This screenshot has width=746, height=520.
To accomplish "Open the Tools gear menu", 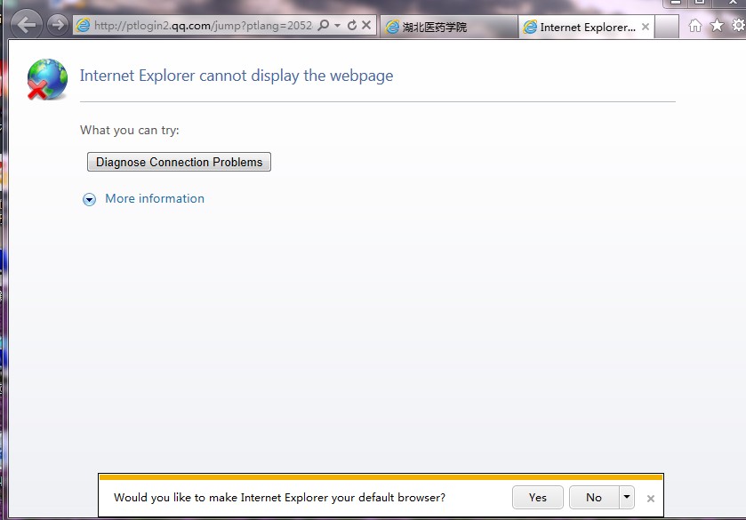I will (739, 25).
